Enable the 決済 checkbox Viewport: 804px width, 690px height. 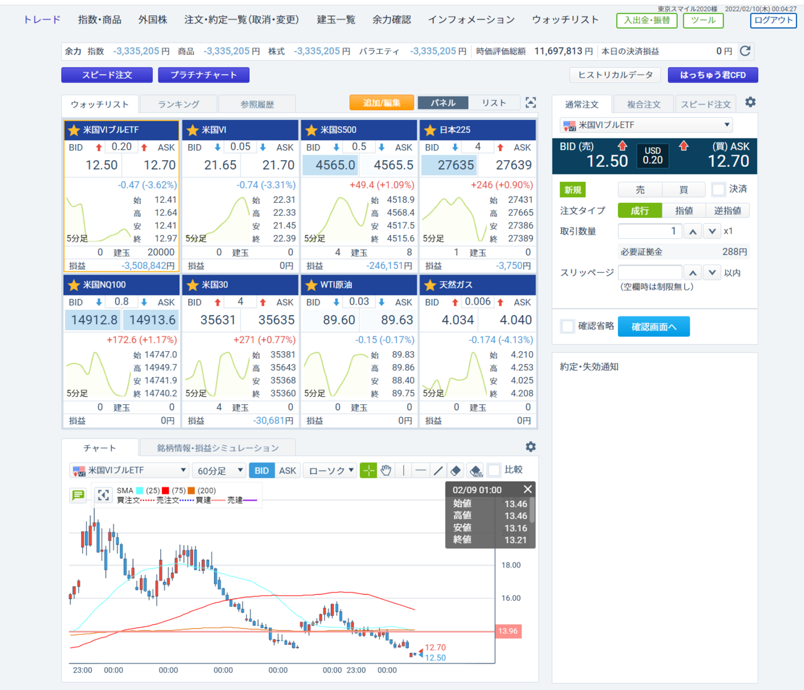718,189
